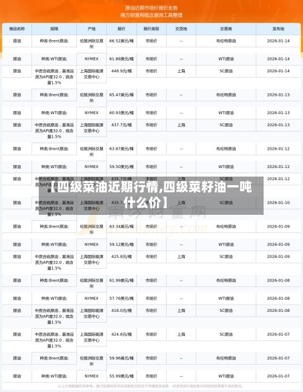Click the price 59.50美元/桶

pyautogui.click(x=122, y=167)
